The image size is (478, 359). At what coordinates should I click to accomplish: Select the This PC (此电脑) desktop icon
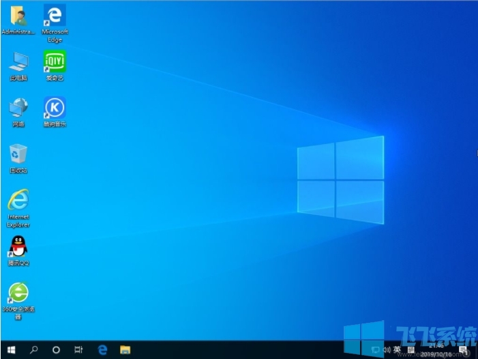click(18, 62)
